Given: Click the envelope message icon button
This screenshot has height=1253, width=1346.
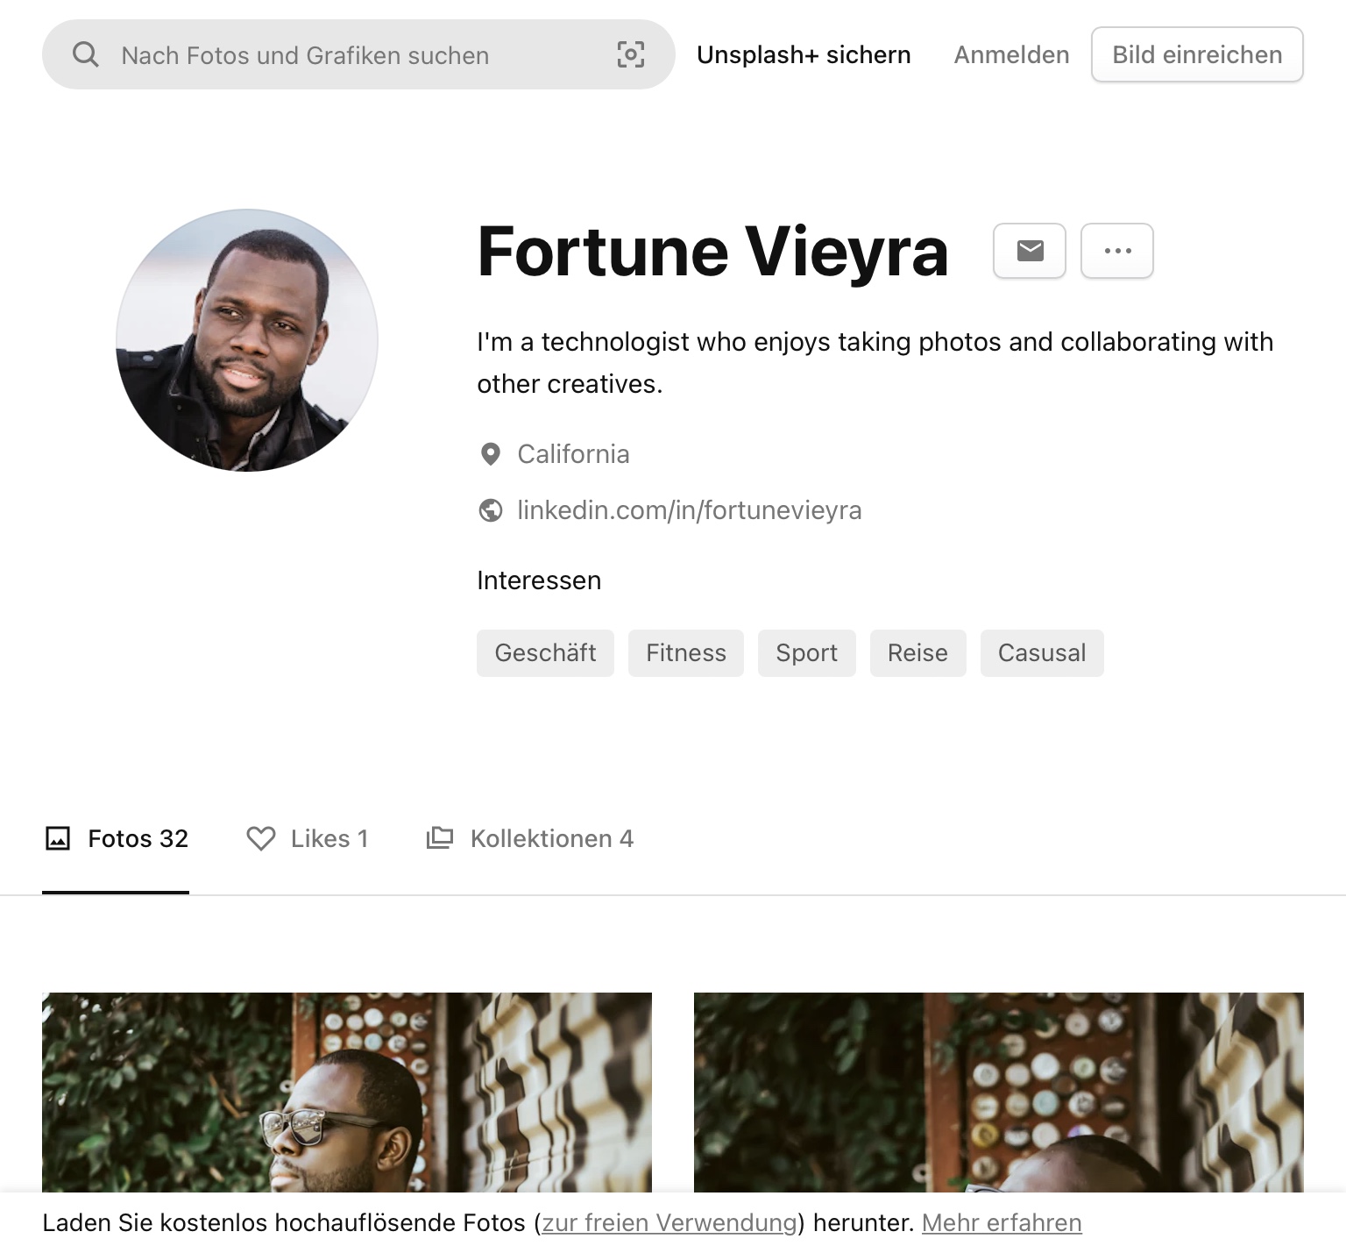Looking at the screenshot, I should point(1030,251).
